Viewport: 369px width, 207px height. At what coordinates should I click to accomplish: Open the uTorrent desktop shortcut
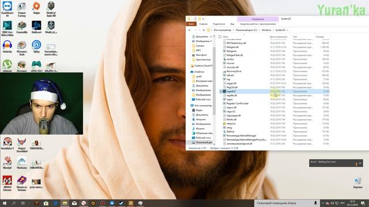tap(7, 65)
